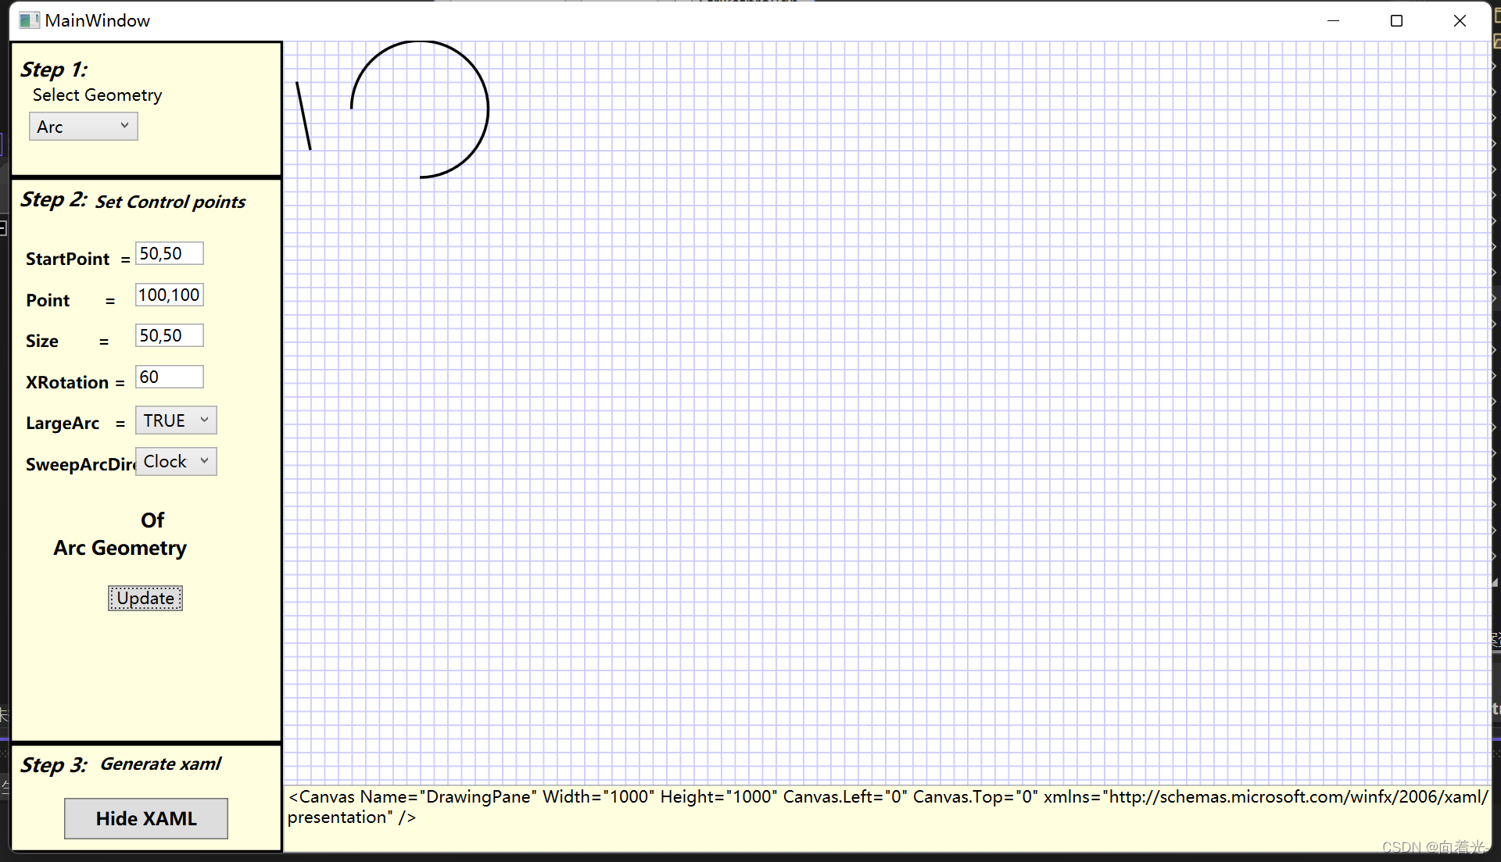Click the Update button

point(145,598)
